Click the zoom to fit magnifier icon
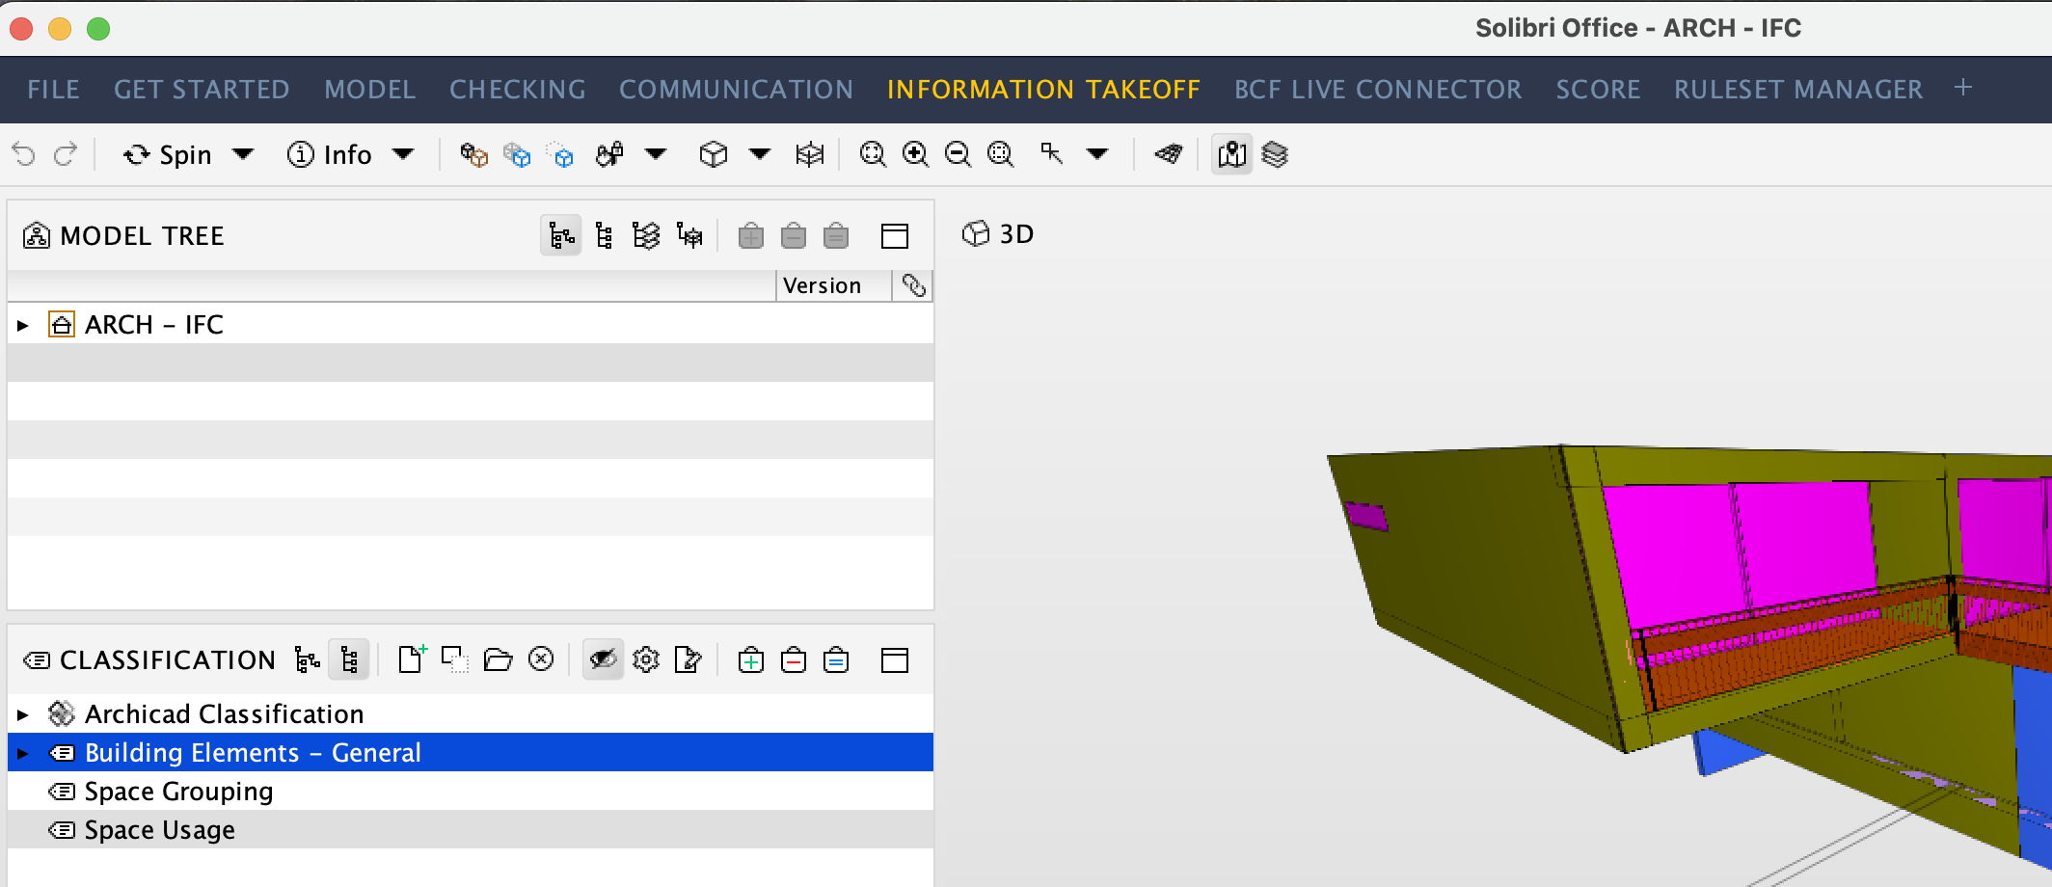Image resolution: width=2052 pixels, height=887 pixels. click(873, 154)
